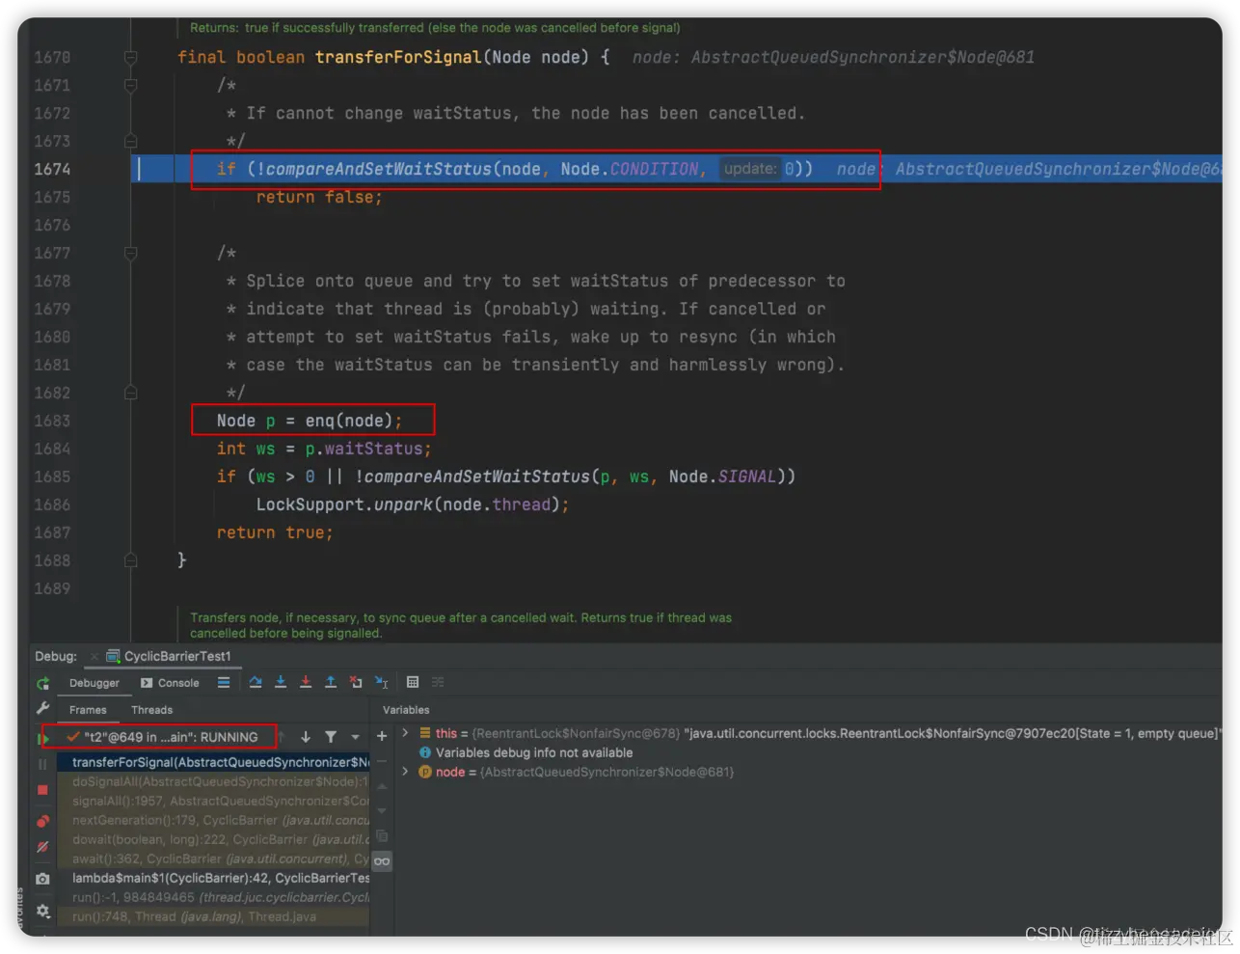The height and width of the screenshot is (954, 1240).
Task: Click the Drop Frame icon
Action: point(356,682)
